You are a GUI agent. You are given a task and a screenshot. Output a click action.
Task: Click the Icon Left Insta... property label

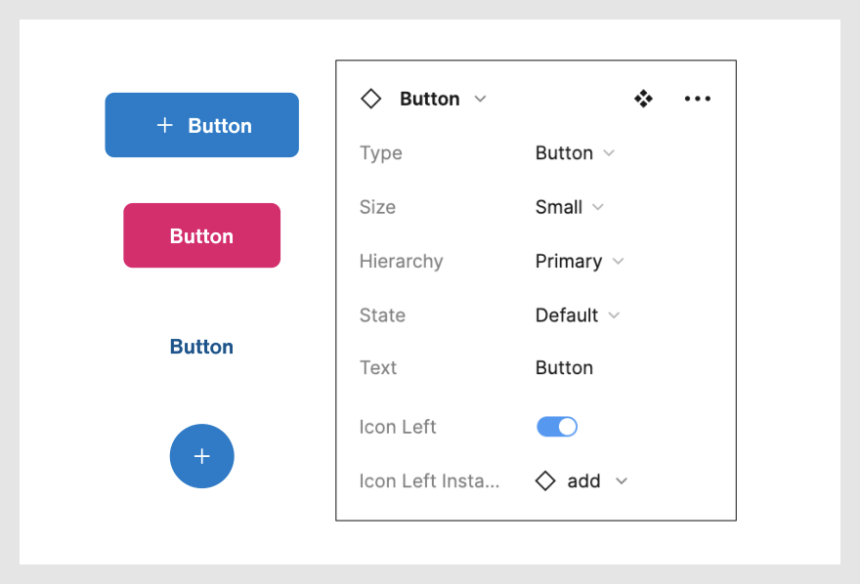pyautogui.click(x=429, y=481)
